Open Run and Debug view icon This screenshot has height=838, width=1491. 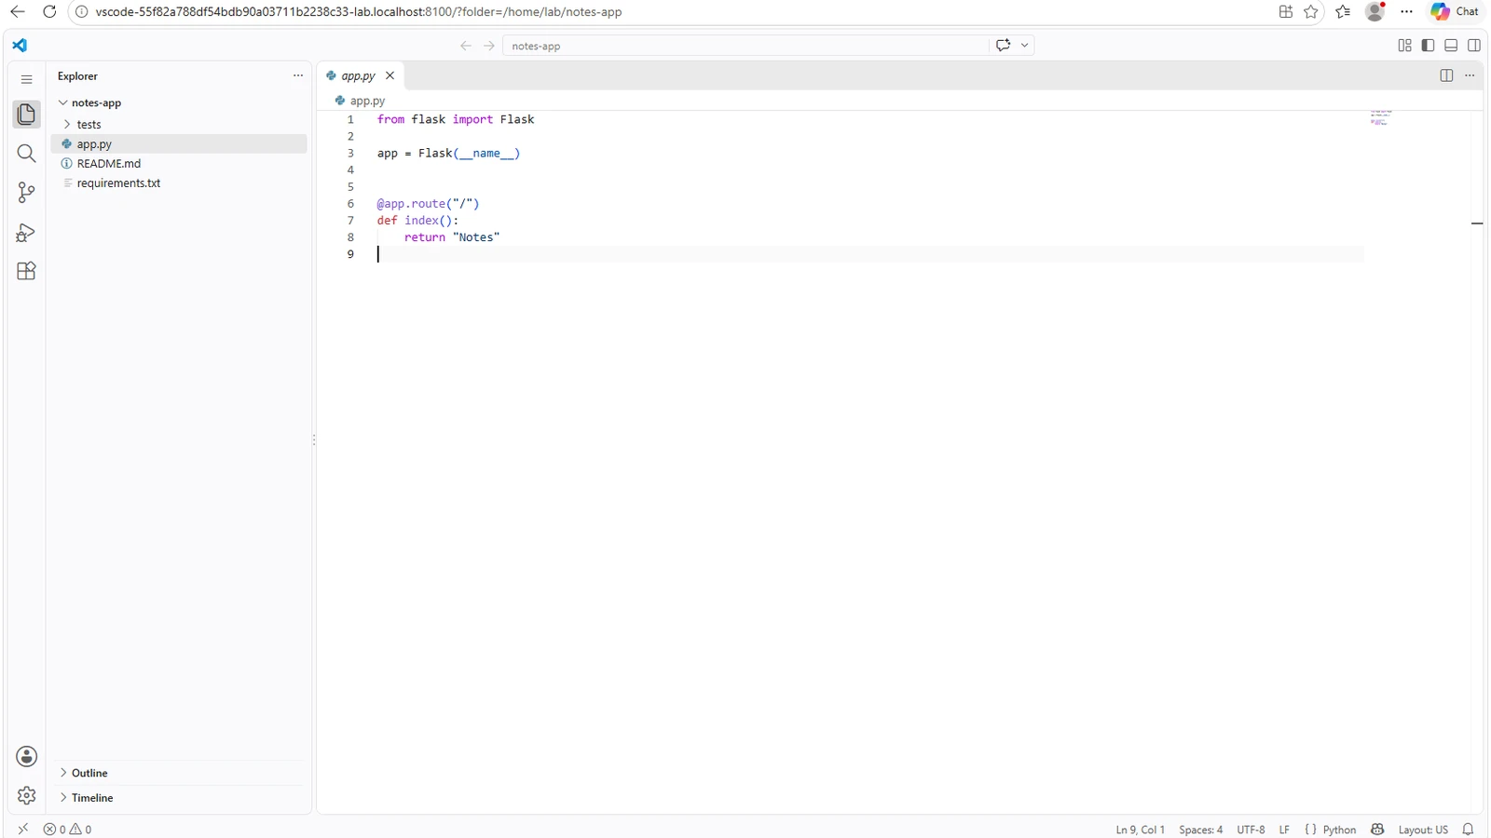point(26,232)
